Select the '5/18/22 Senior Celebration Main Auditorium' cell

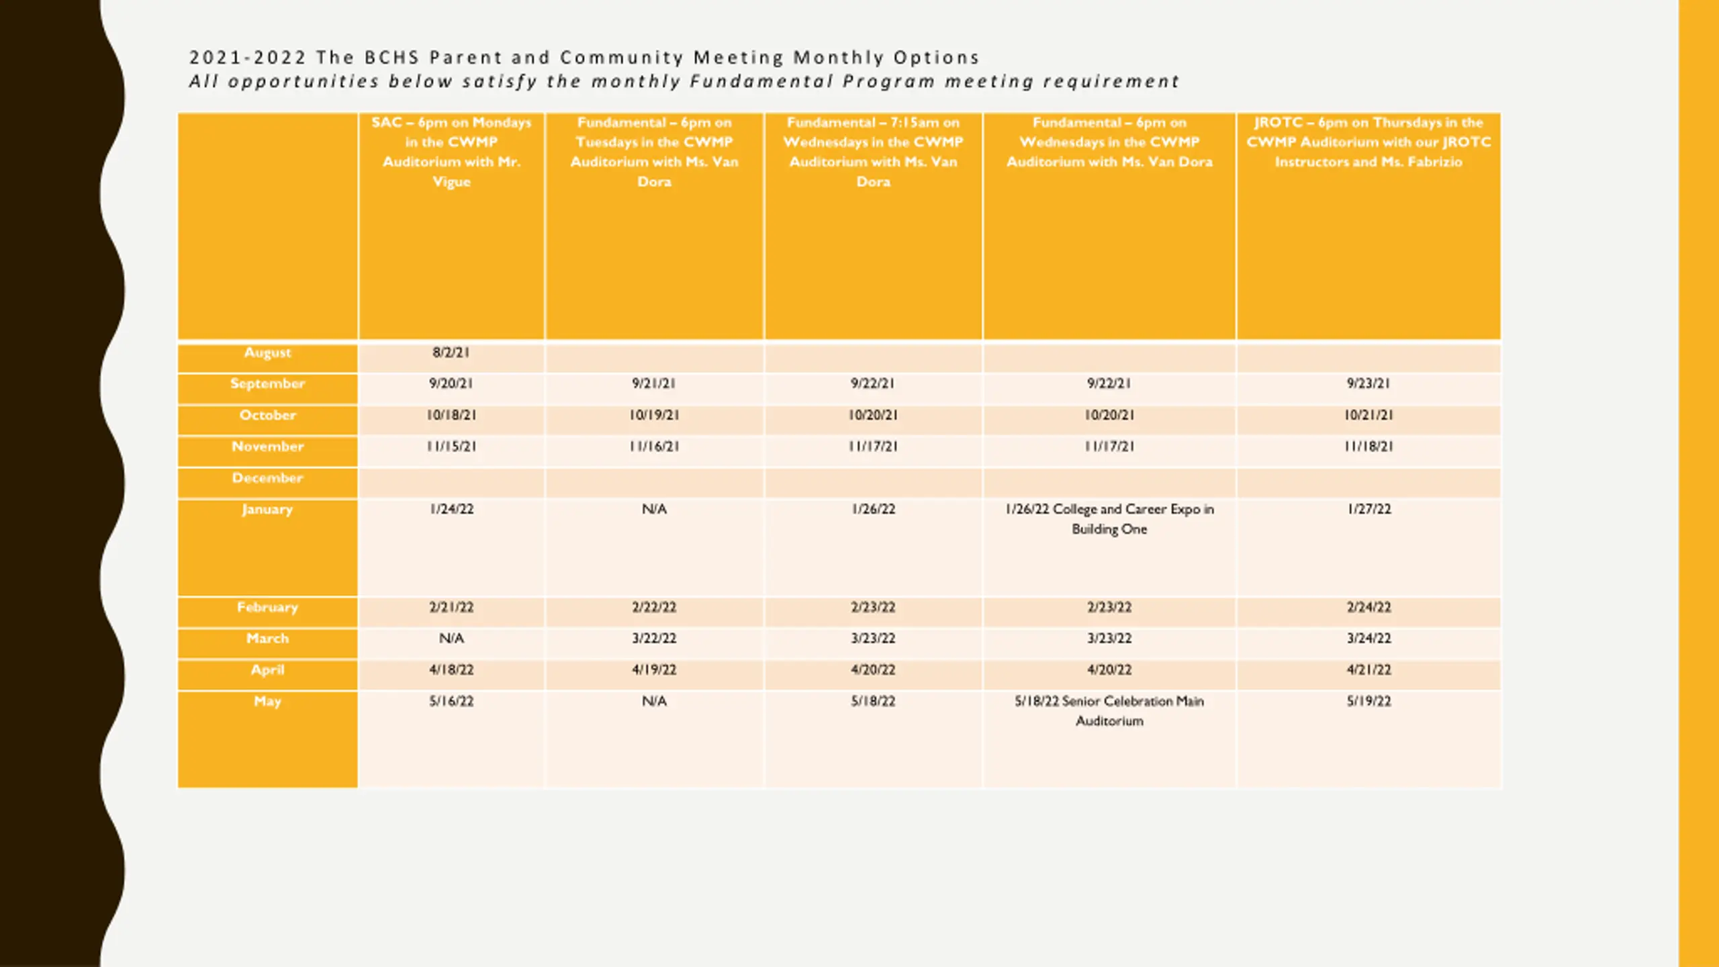(1109, 739)
